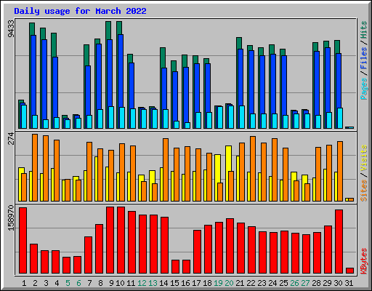
Task: Click the 'Files' legend label
Action: tap(363, 57)
